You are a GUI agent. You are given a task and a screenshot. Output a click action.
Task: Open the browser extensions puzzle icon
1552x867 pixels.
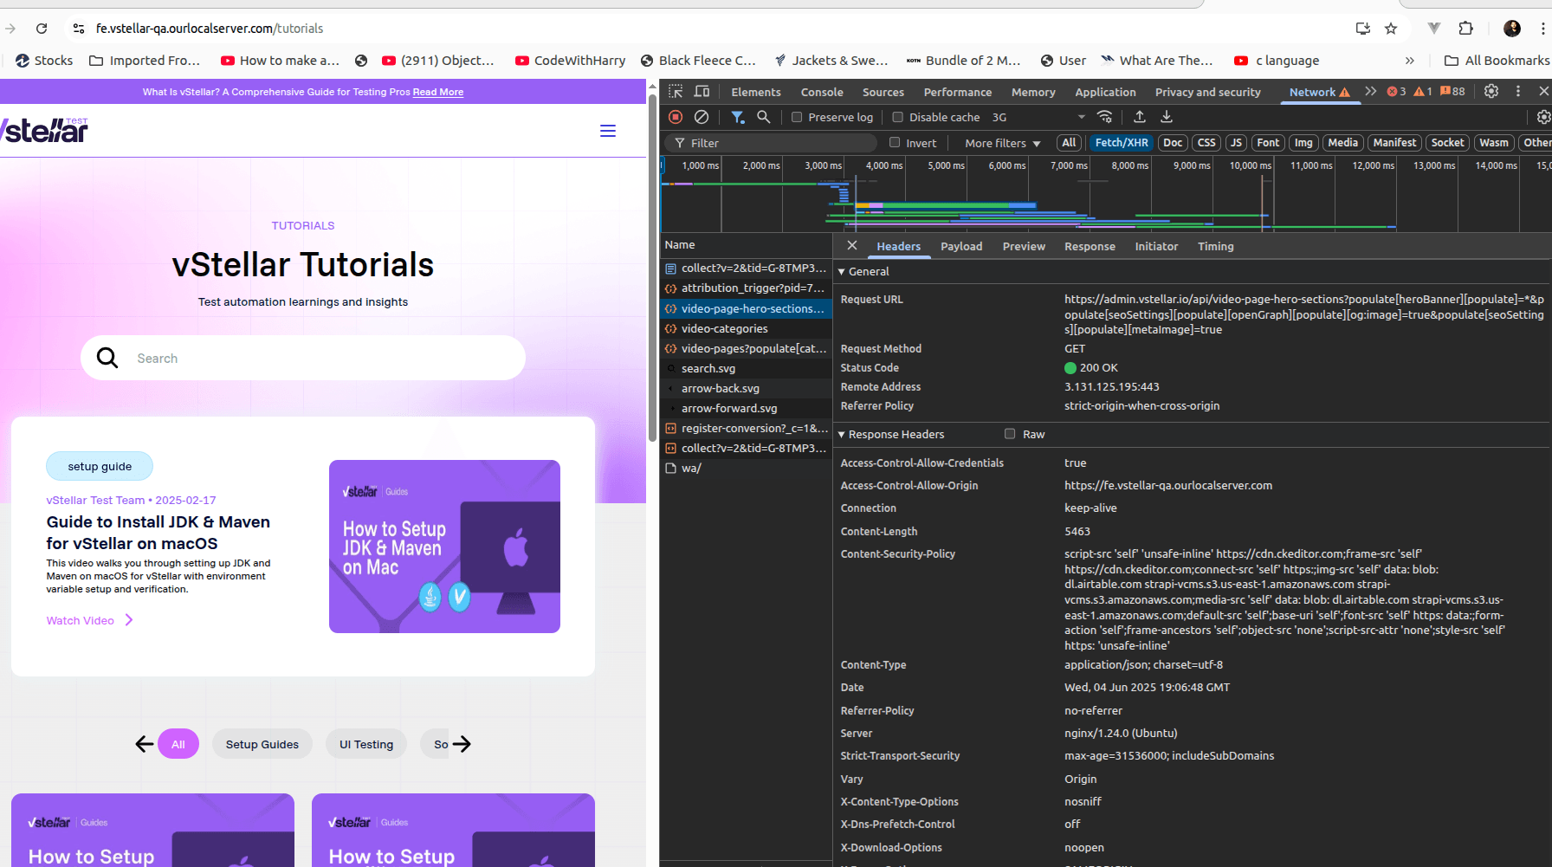coord(1465,29)
